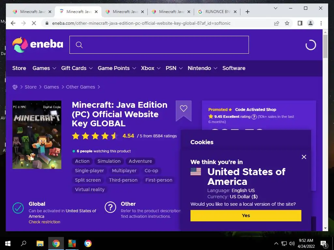Viewport: 334px width, 250px height.
Task: Open Chrome profile avatar
Action: click(311, 23)
